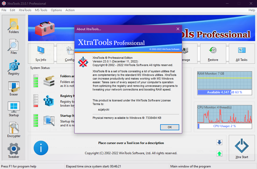Open the Restore tool
Viewport: 257px width, 169px height.
[213, 54]
